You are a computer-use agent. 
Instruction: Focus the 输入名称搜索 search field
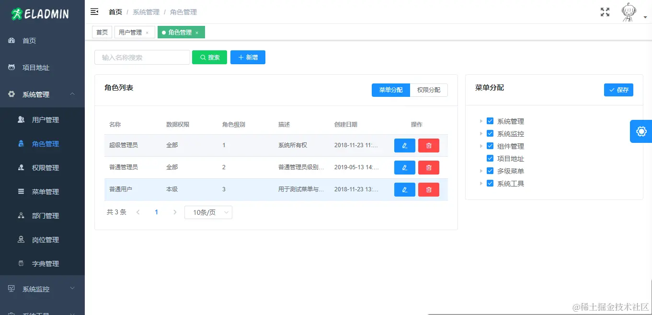click(142, 58)
